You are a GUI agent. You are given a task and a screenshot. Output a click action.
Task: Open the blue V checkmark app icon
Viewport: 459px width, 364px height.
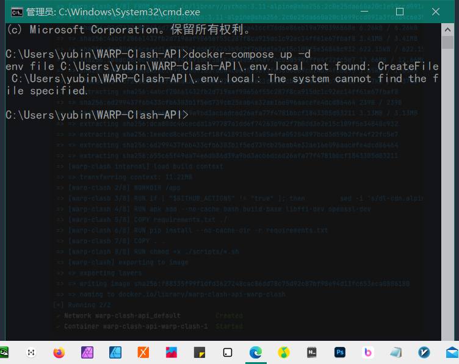coord(424,352)
